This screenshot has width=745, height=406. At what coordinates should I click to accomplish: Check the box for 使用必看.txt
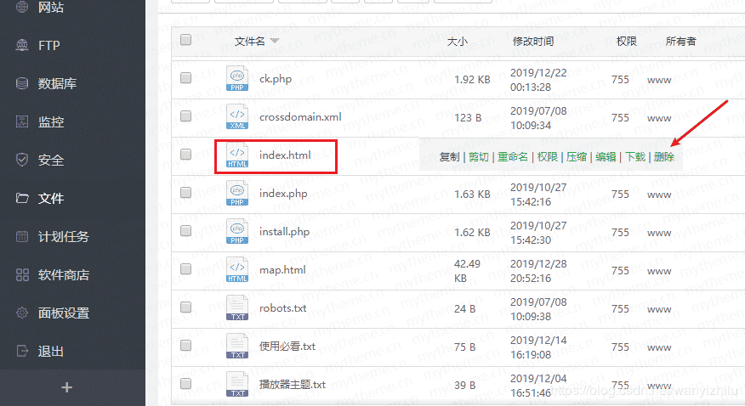[185, 346]
